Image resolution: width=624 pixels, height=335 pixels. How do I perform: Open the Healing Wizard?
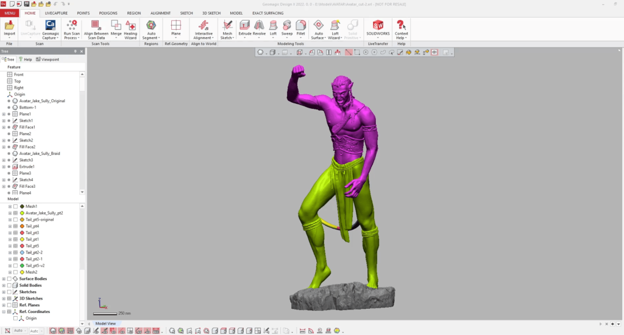[130, 30]
